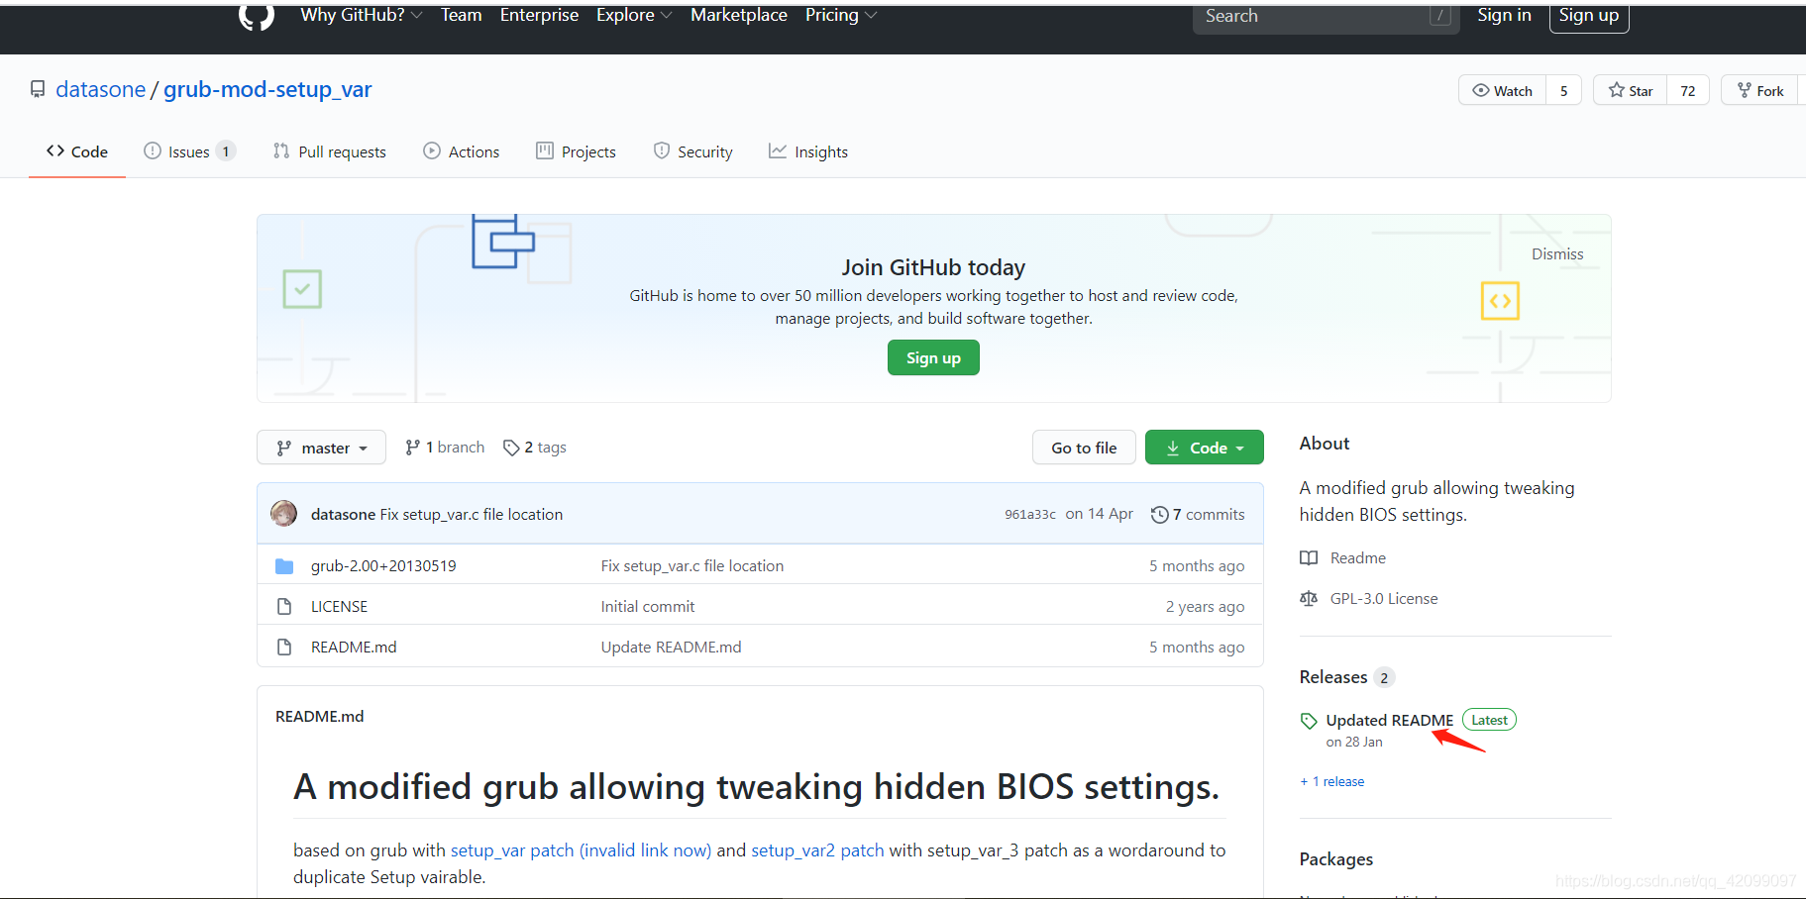Click the folder icon for grub-2.00+20130519
Screen dimensions: 1806x899
click(x=284, y=566)
